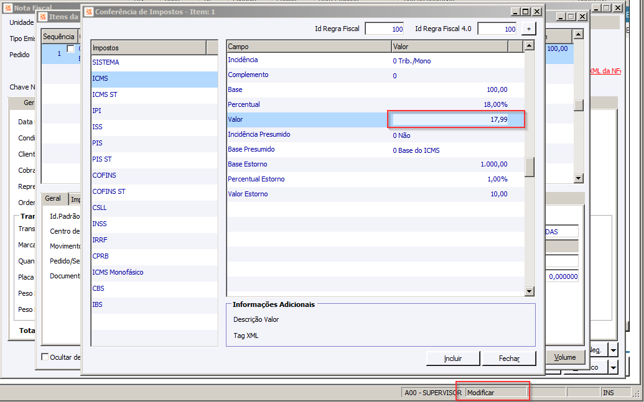Click the Modificar status bar entry

(496, 393)
